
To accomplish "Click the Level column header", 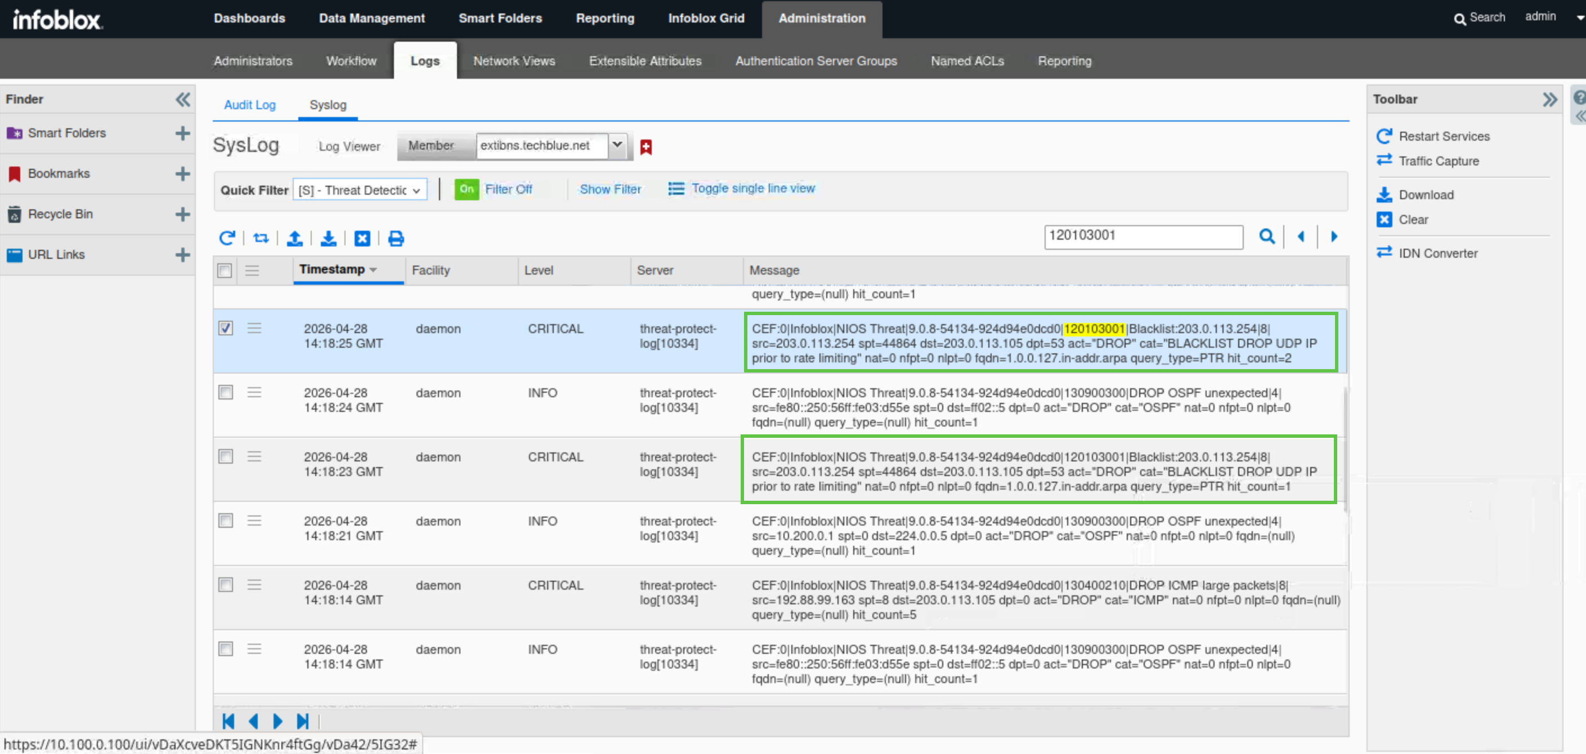I will (x=539, y=270).
